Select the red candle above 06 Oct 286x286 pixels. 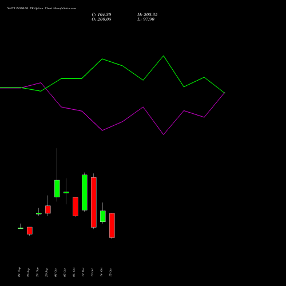(76, 206)
